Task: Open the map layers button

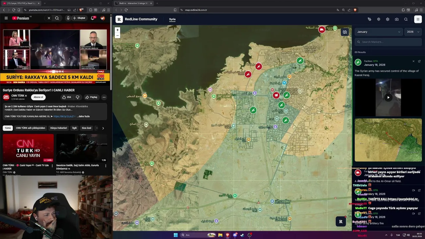Action: point(345,32)
